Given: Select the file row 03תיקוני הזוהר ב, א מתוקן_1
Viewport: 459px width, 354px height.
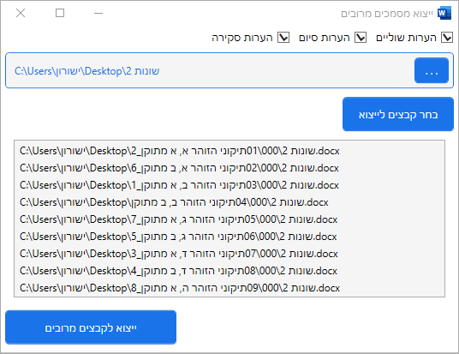Looking at the screenshot, I should tap(229, 185).
